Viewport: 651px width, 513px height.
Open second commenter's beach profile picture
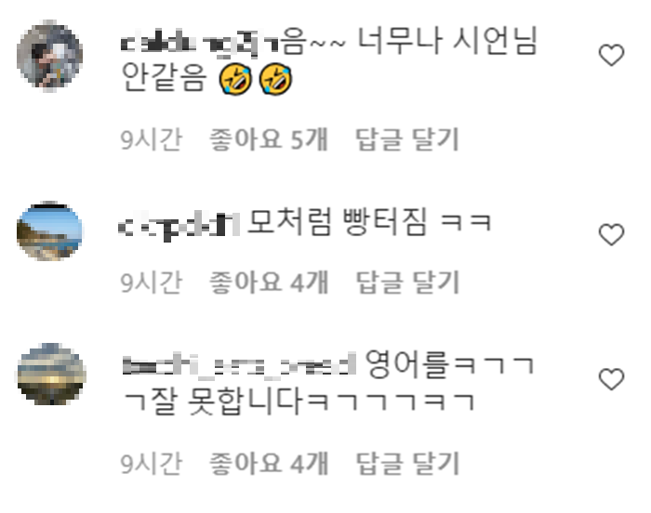click(x=49, y=231)
